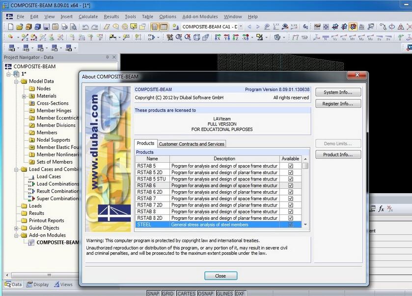
Task: Open the Results menu
Action: click(111, 17)
